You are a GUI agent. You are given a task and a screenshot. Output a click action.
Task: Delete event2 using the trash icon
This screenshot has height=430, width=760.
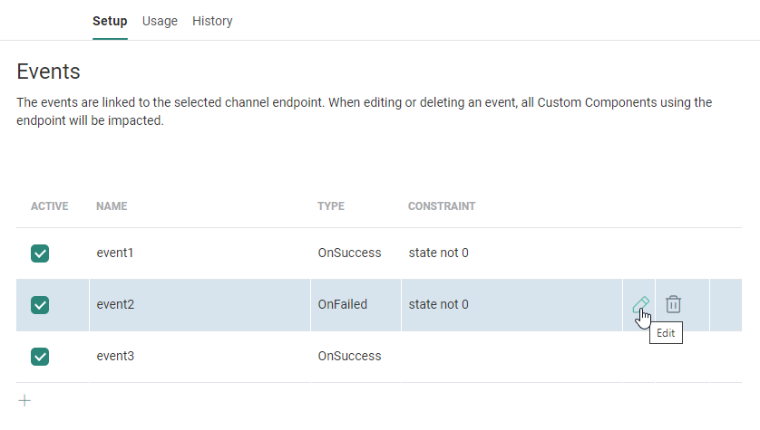click(673, 305)
